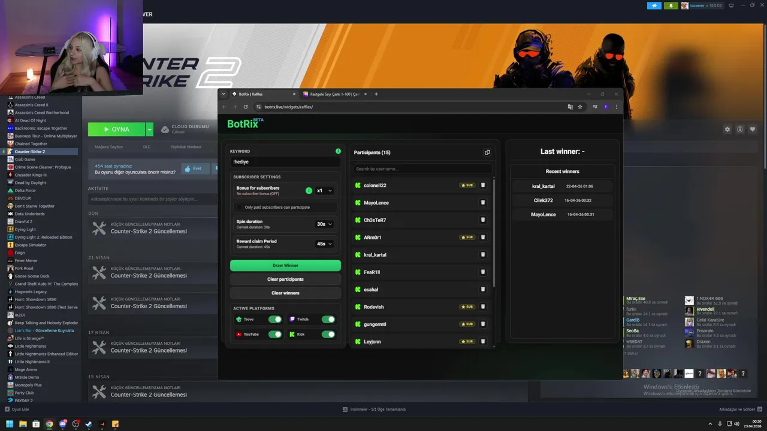
Task: Remove ARm0r1 using its trash icon
Action: pyautogui.click(x=483, y=238)
